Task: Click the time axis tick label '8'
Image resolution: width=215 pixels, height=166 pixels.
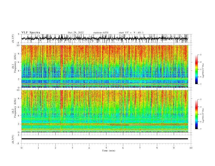Action: pos(157,148)
